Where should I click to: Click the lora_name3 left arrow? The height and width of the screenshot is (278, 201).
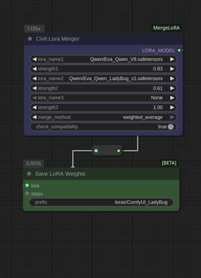pyautogui.click(x=34, y=98)
